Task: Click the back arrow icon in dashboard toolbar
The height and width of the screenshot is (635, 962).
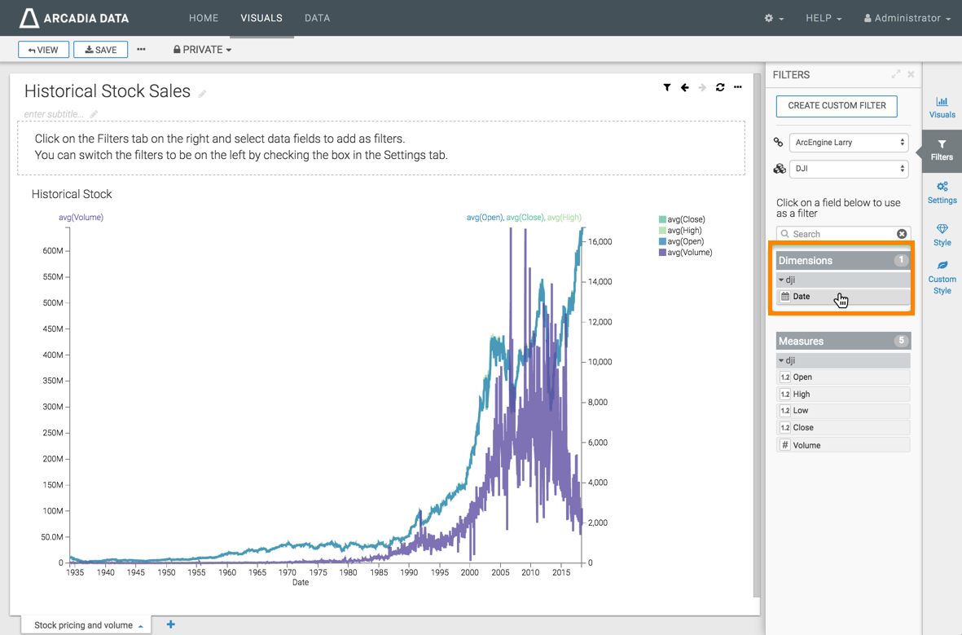Action: point(685,87)
